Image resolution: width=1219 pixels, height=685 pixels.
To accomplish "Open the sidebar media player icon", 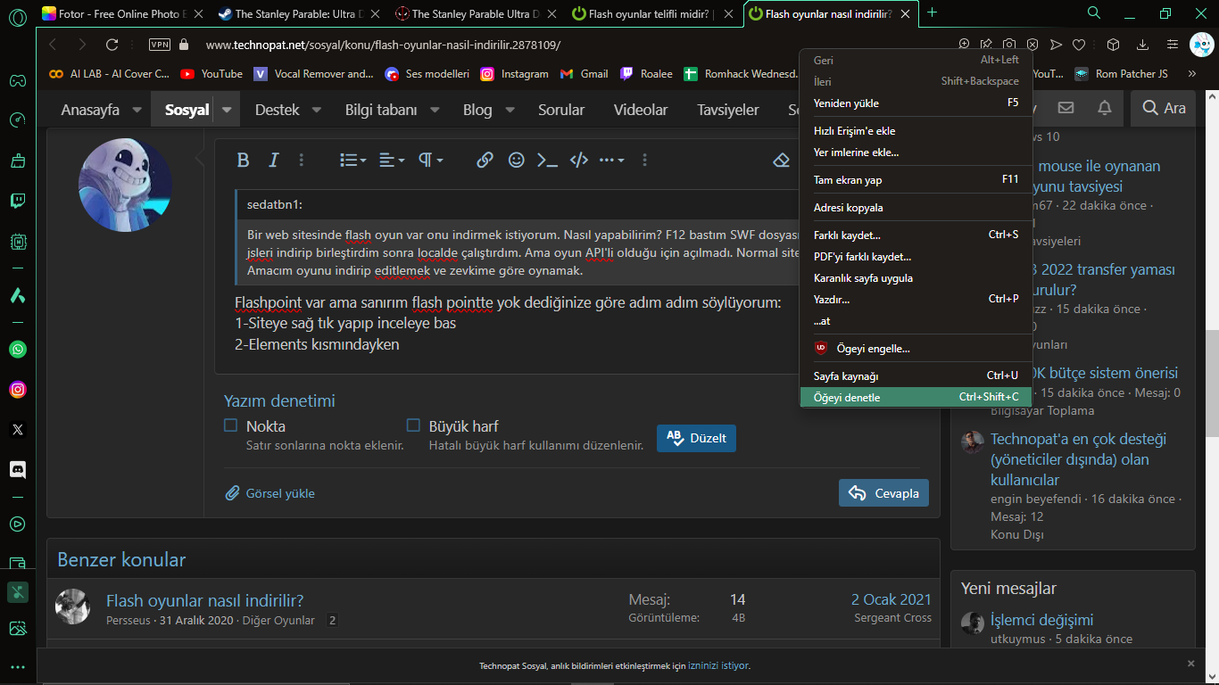I will coord(18,524).
